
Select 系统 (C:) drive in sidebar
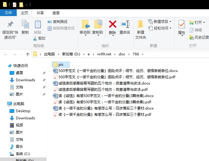tap(20, 154)
